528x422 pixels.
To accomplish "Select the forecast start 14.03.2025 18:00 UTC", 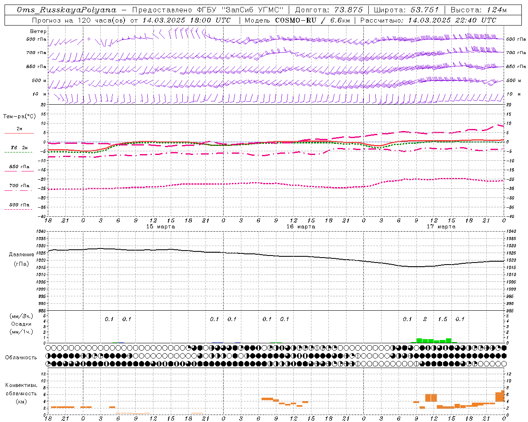I will pyautogui.click(x=186, y=20).
